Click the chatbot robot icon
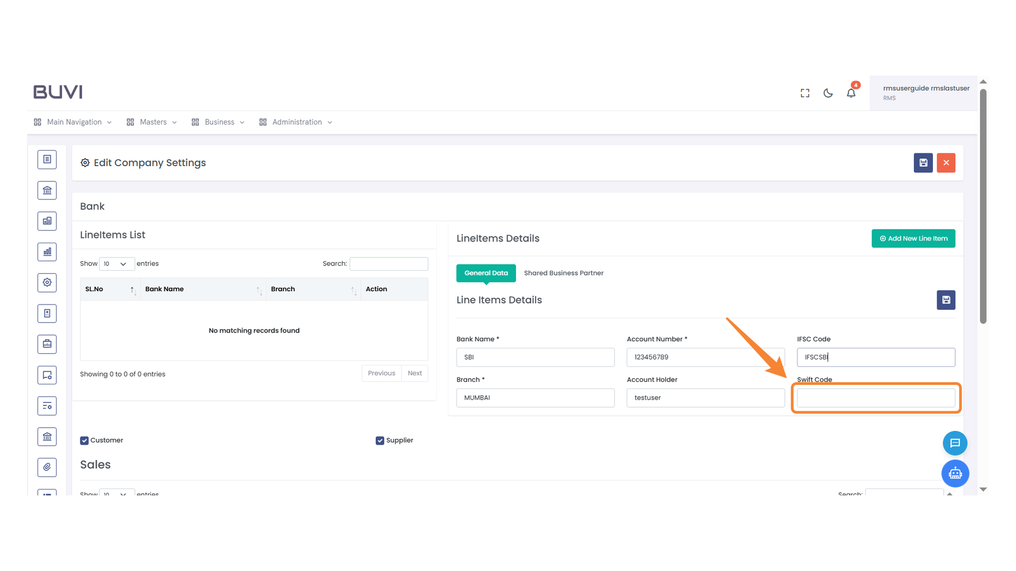The height and width of the screenshot is (571, 1016). (x=955, y=473)
